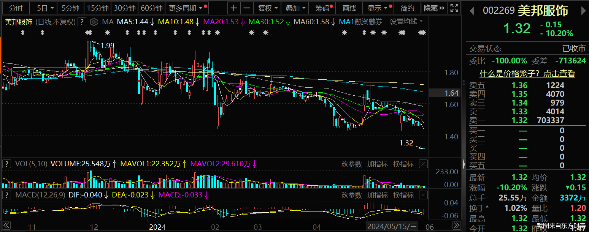Screen dimensions: 589x232
Task: Open the 什么是价格笼子 link
Action: click(527, 74)
